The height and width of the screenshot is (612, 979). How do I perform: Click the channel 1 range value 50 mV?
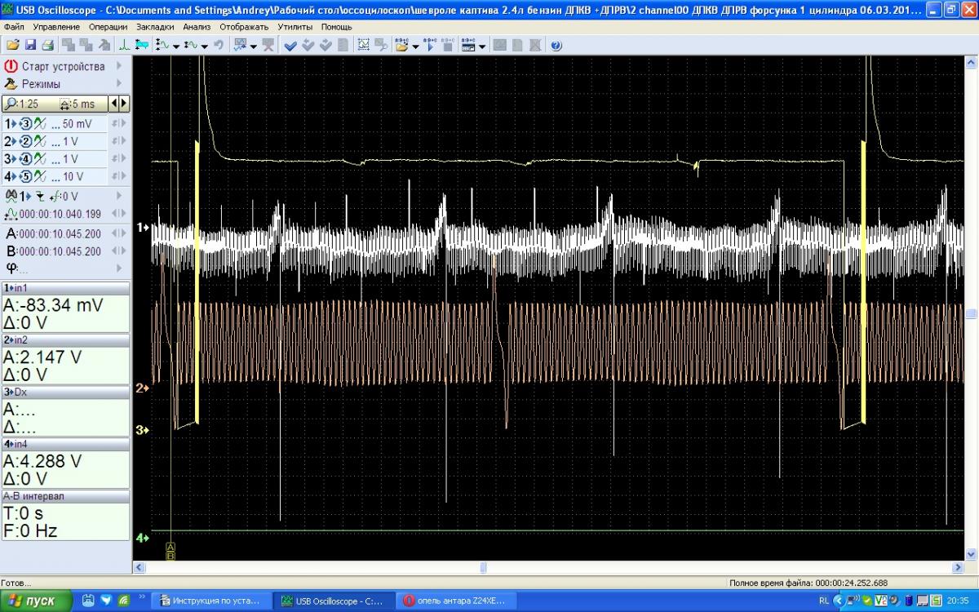pyautogui.click(x=77, y=124)
